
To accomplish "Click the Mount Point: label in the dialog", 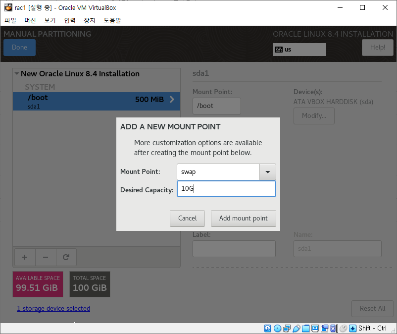I will (140, 171).
